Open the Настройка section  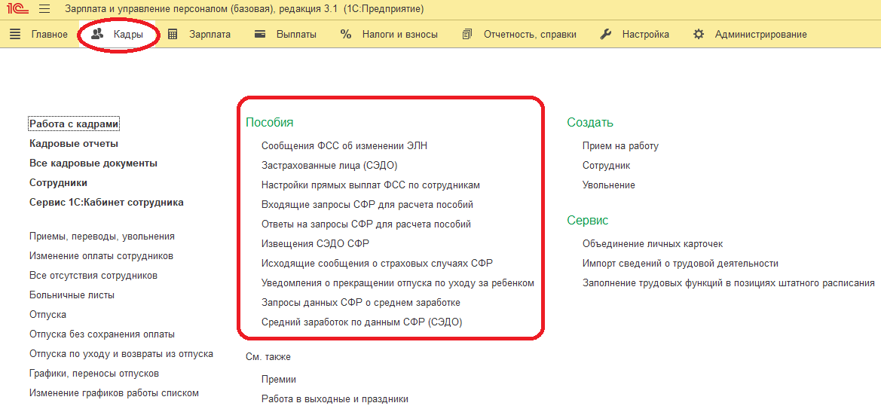tap(635, 34)
